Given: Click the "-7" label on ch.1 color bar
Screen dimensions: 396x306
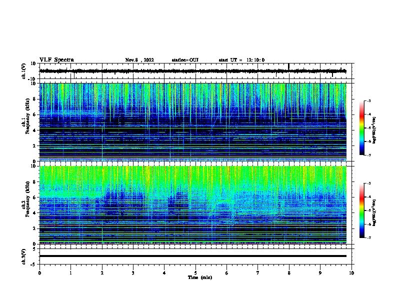Looking at the screenshot, I should pos(368,155).
